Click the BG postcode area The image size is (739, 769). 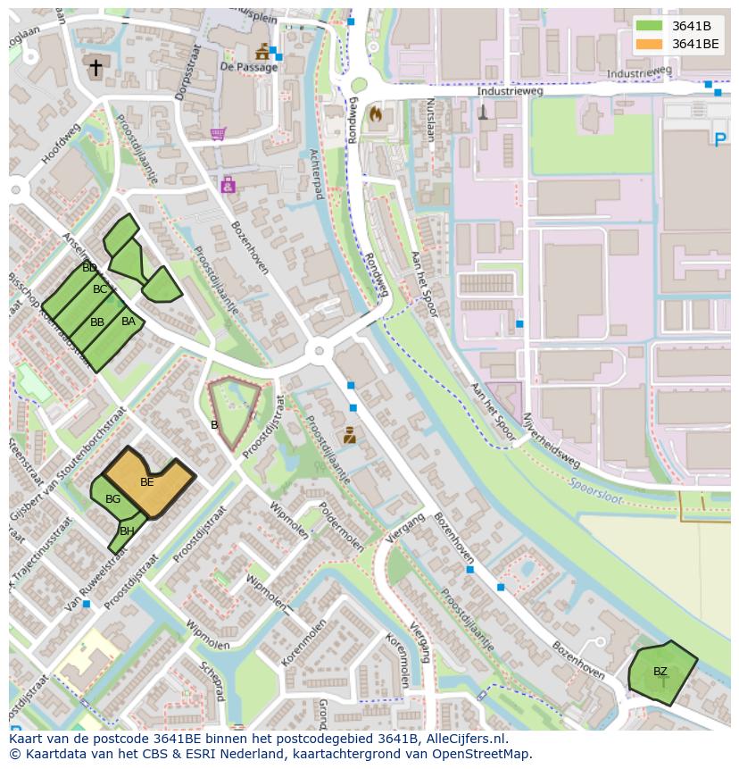pyautogui.click(x=112, y=499)
